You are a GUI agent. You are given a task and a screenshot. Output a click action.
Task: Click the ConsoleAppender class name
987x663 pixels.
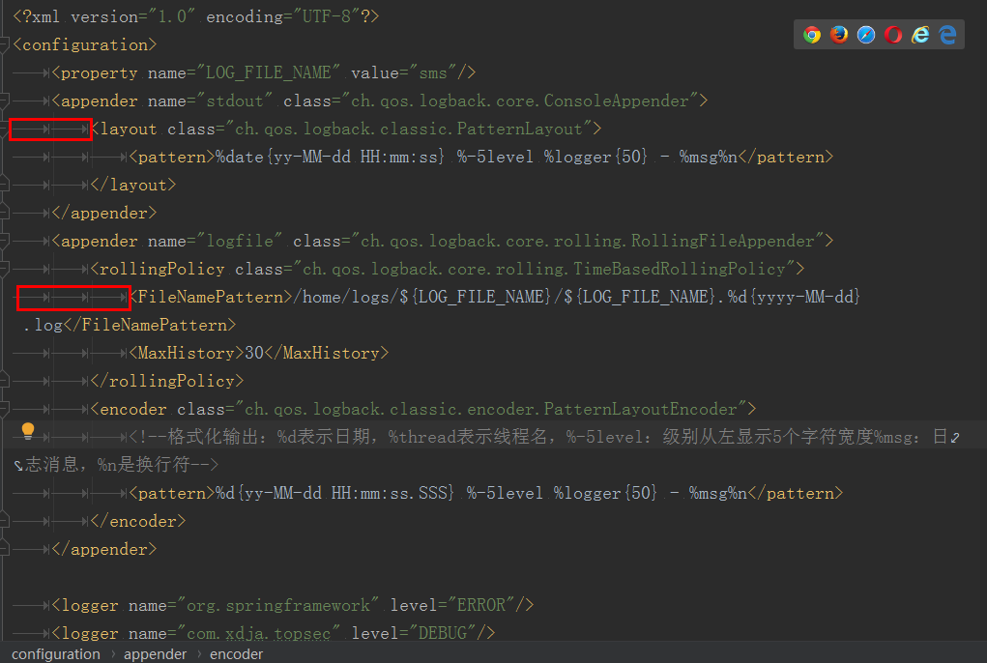(616, 101)
